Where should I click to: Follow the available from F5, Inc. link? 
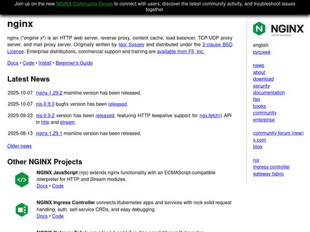181,52
